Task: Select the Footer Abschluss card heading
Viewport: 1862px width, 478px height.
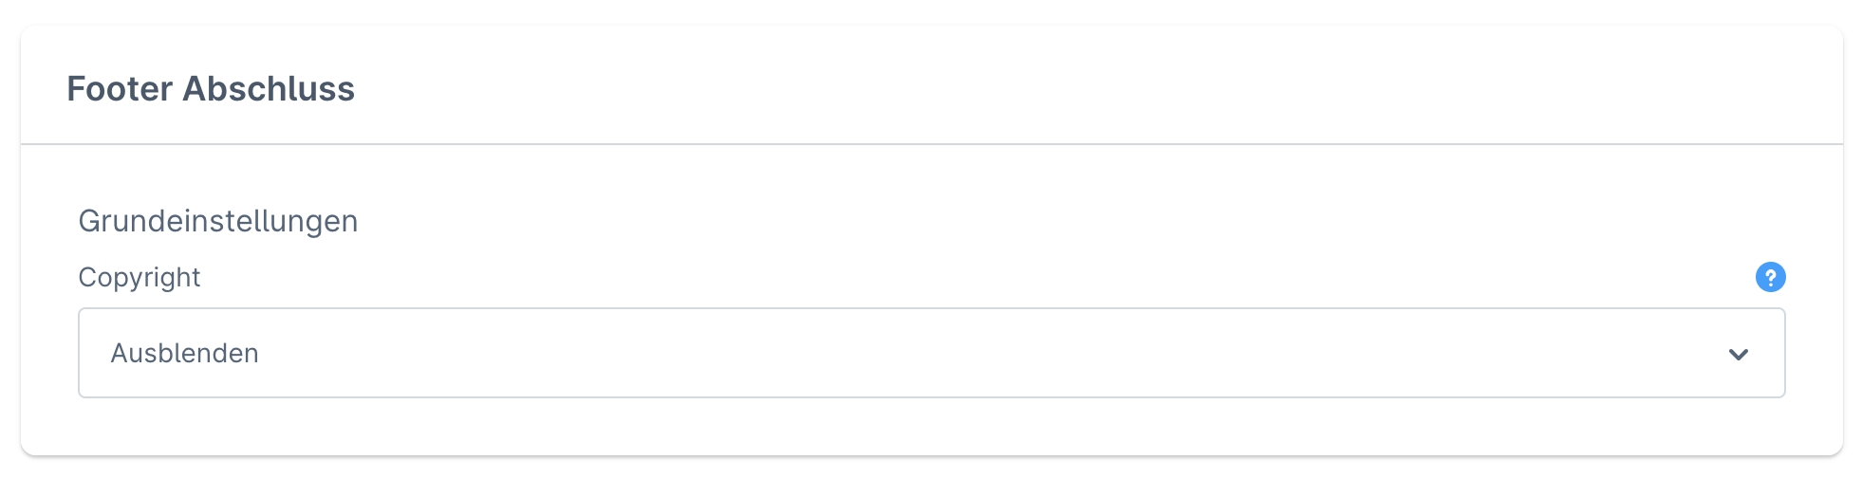Action: coord(211,88)
